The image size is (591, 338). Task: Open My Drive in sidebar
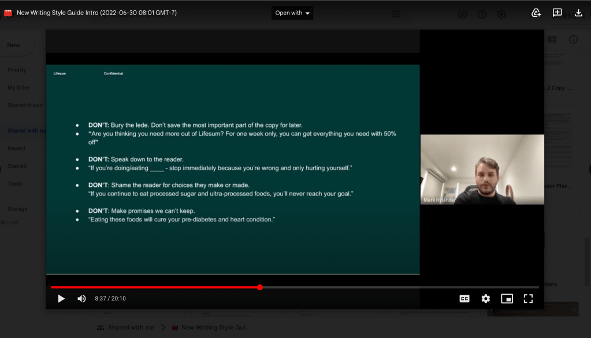point(18,88)
